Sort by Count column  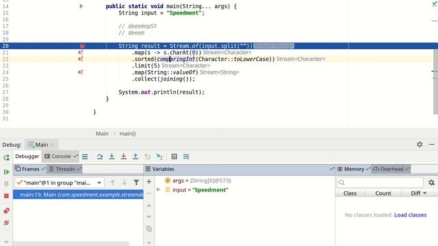pyautogui.click(x=383, y=193)
